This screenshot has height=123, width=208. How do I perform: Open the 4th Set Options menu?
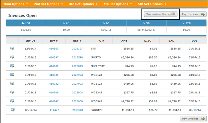(118, 4)
